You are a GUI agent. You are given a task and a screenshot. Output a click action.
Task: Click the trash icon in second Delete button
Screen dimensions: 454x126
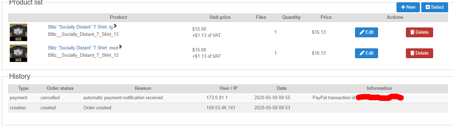pos(412,53)
